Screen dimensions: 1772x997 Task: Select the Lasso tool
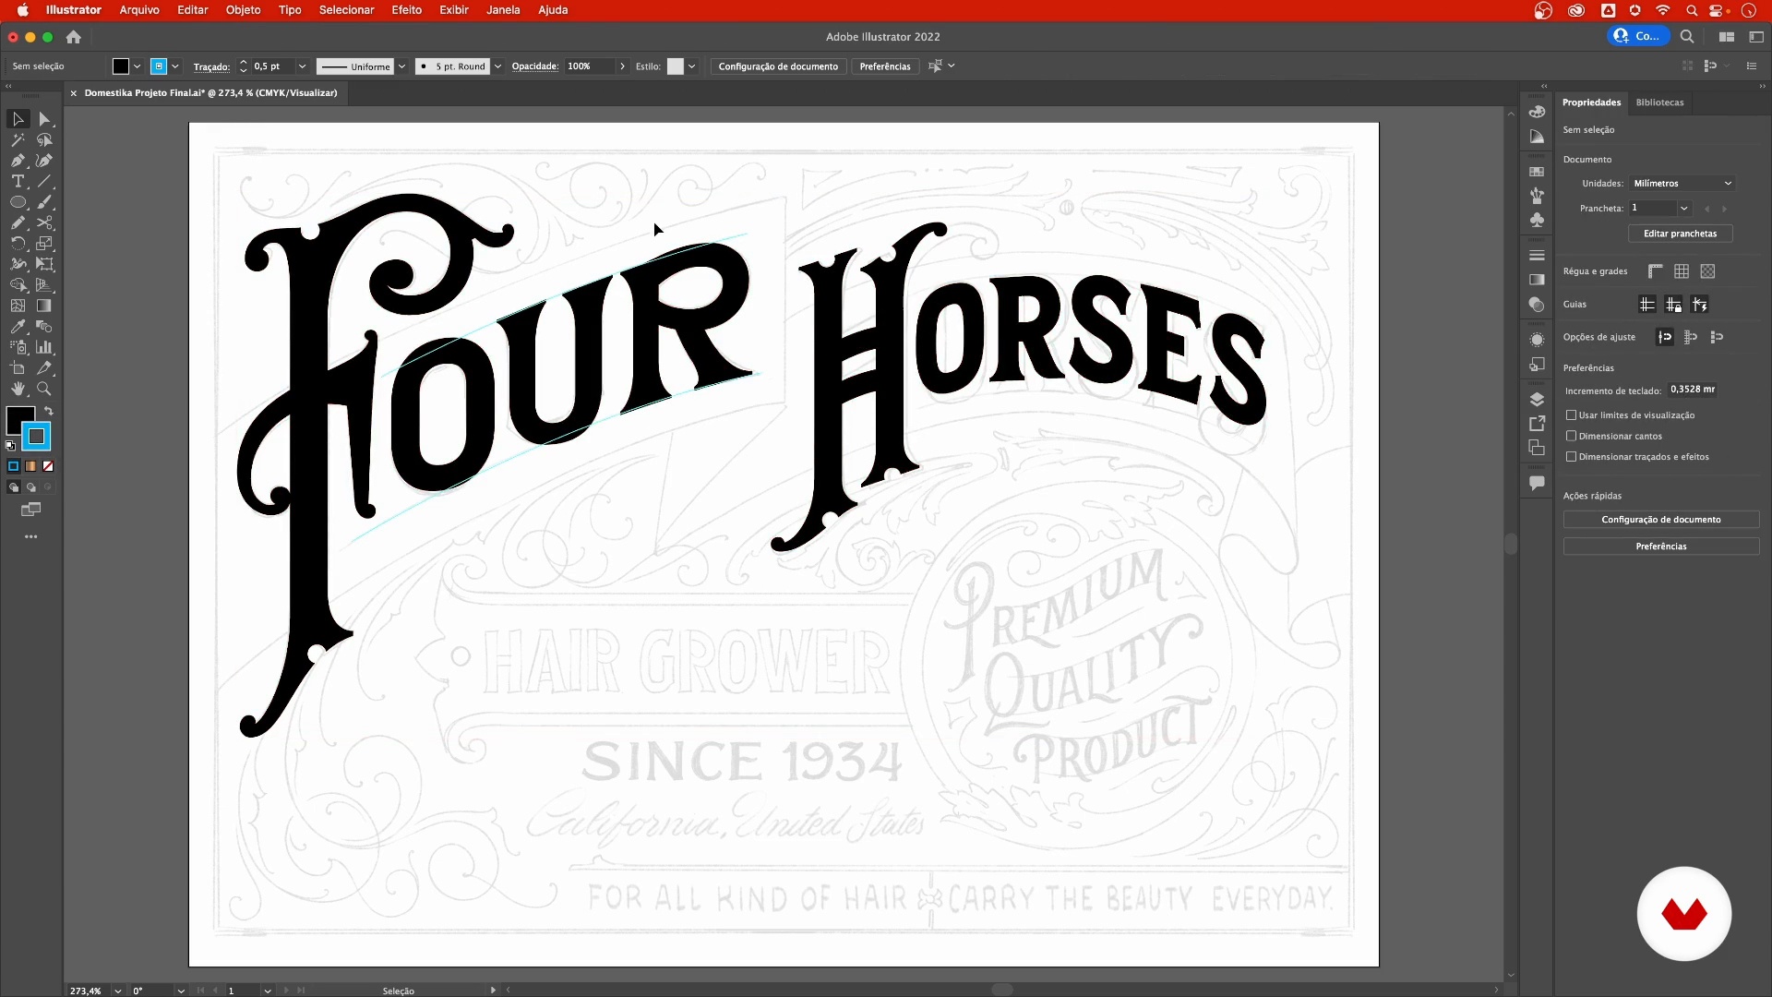(44, 140)
